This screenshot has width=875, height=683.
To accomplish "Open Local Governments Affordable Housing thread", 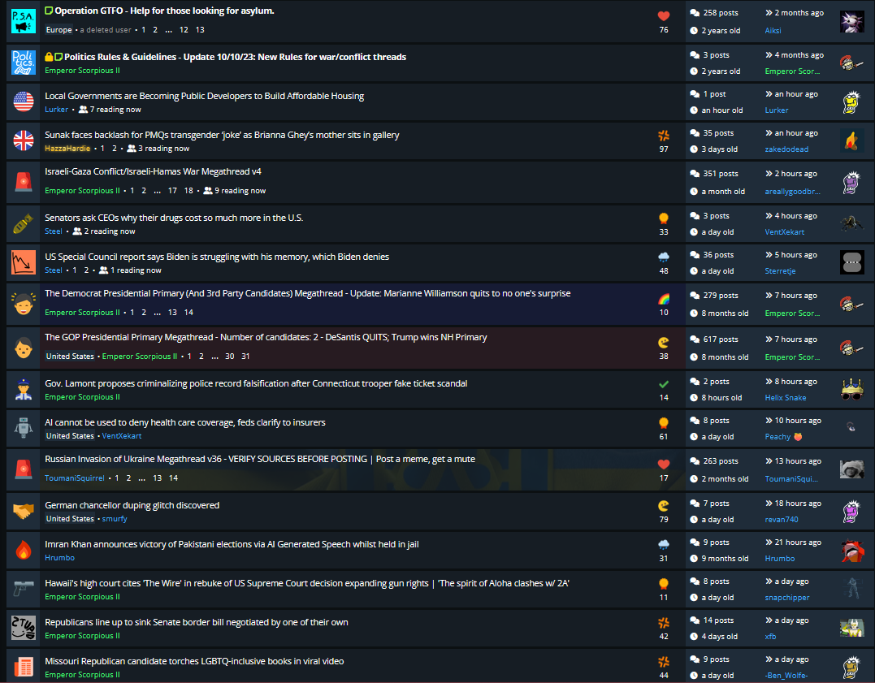I will [204, 96].
